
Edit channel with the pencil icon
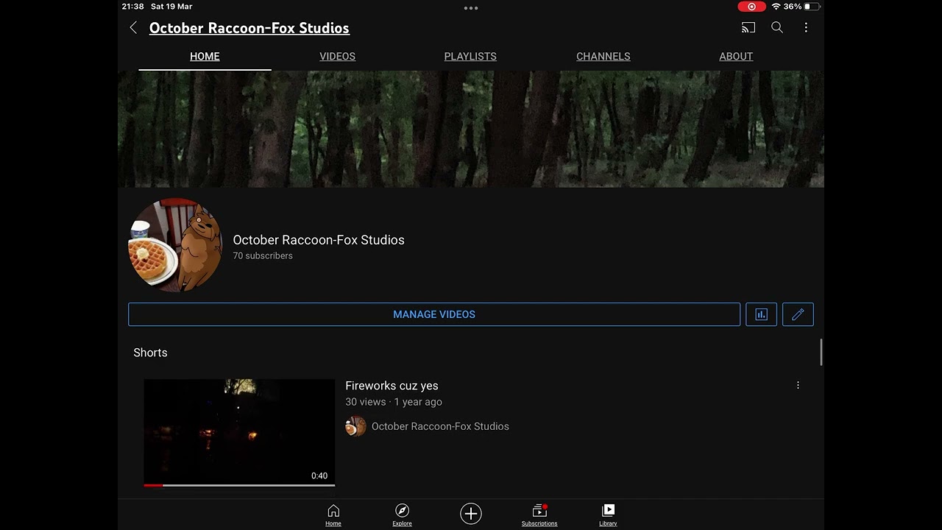[798, 314]
